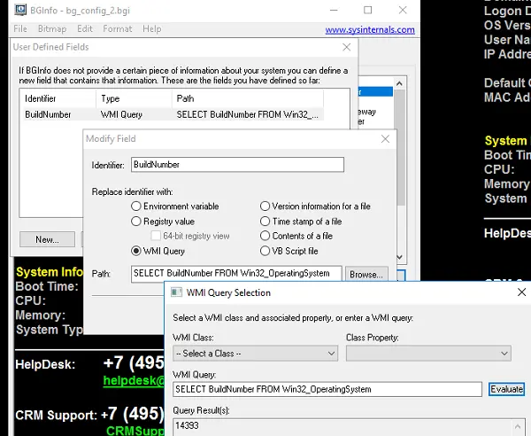Close the BGInfo main window
The width and height of the screenshot is (531, 436).
[403, 10]
